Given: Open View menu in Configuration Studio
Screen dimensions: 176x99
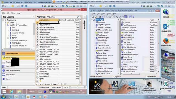Looking at the screenshot, I should [13, 13].
